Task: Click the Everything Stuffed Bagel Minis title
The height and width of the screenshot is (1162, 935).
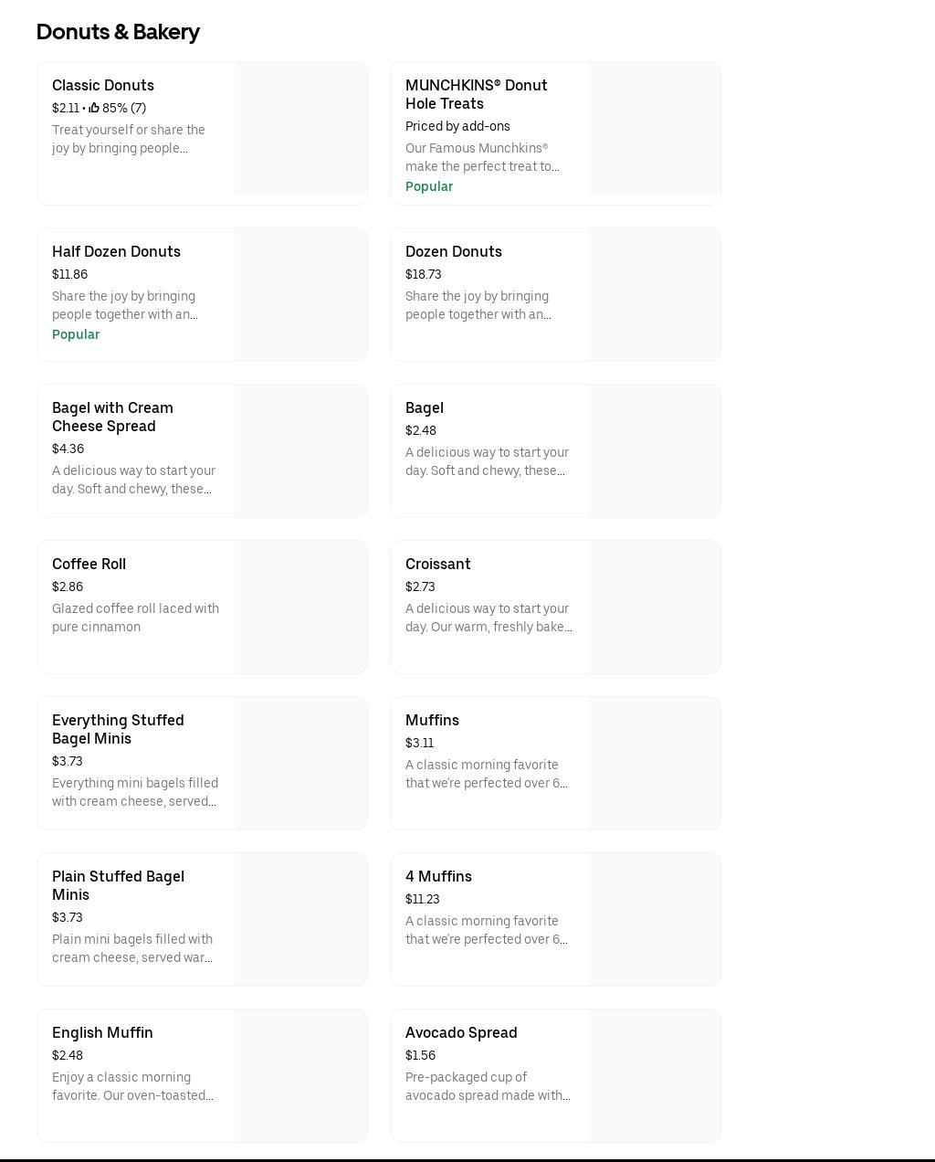Action: (118, 730)
